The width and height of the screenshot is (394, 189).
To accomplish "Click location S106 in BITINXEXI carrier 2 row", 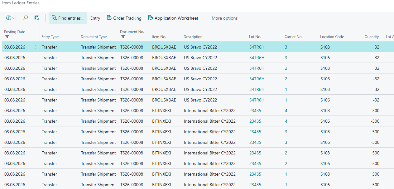I will pyautogui.click(x=325, y=164).
